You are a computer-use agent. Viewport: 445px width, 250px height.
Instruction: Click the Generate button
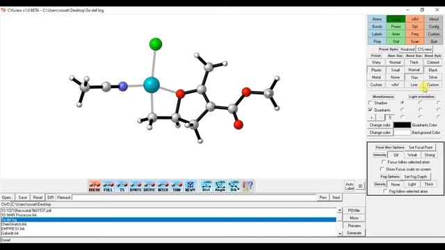354,233
